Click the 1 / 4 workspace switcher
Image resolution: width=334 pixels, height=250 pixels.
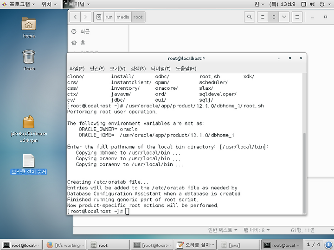[313, 245]
